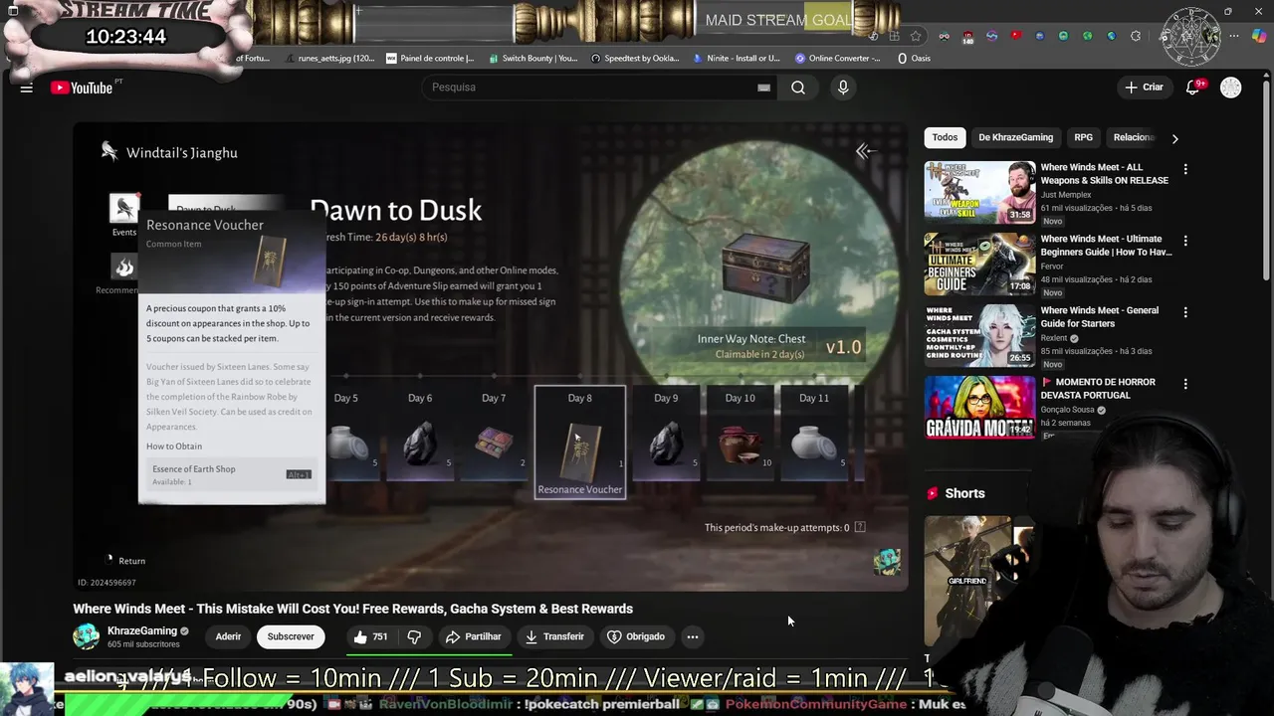Open the Painel de controle bookmark

point(430,59)
